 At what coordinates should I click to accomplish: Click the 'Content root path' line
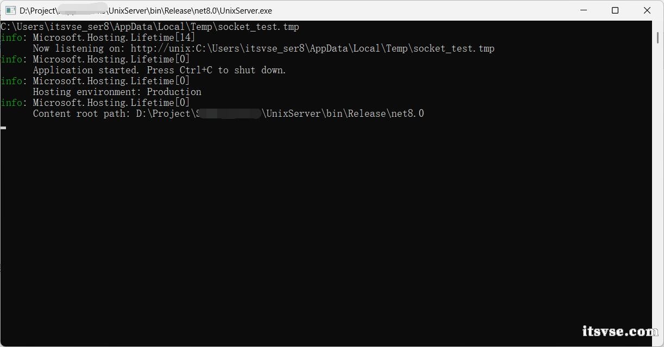(228, 113)
